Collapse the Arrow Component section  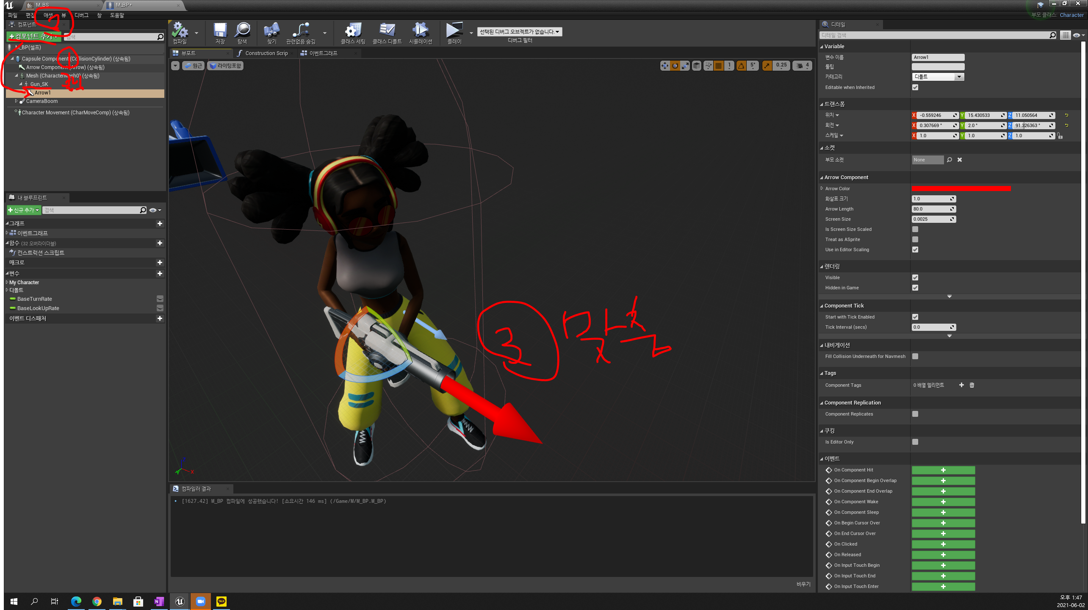tap(822, 177)
